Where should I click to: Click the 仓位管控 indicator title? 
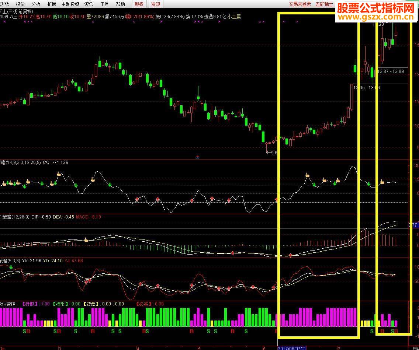[7, 304]
